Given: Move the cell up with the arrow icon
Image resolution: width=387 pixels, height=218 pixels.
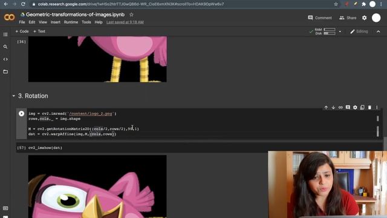Looking at the screenshot, I should coord(326,108).
